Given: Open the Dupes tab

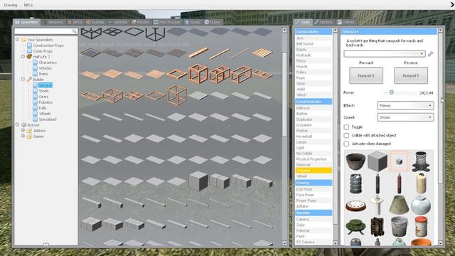Looking at the screenshot, I should [213, 22].
